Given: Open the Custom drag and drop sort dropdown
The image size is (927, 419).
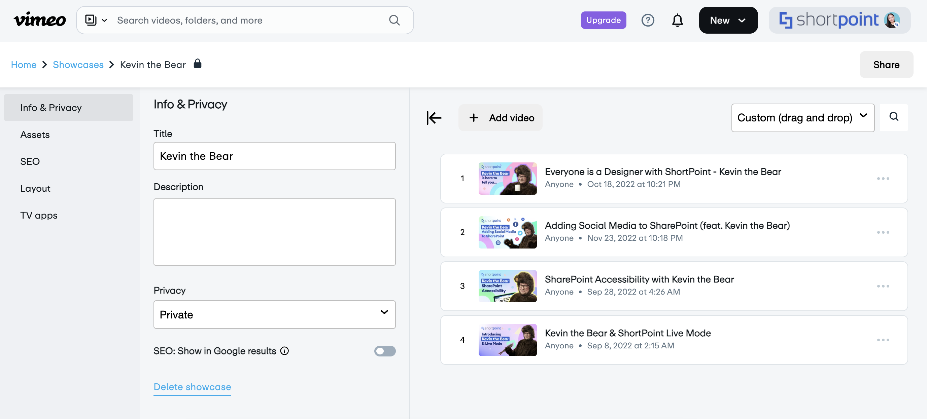Looking at the screenshot, I should (802, 118).
